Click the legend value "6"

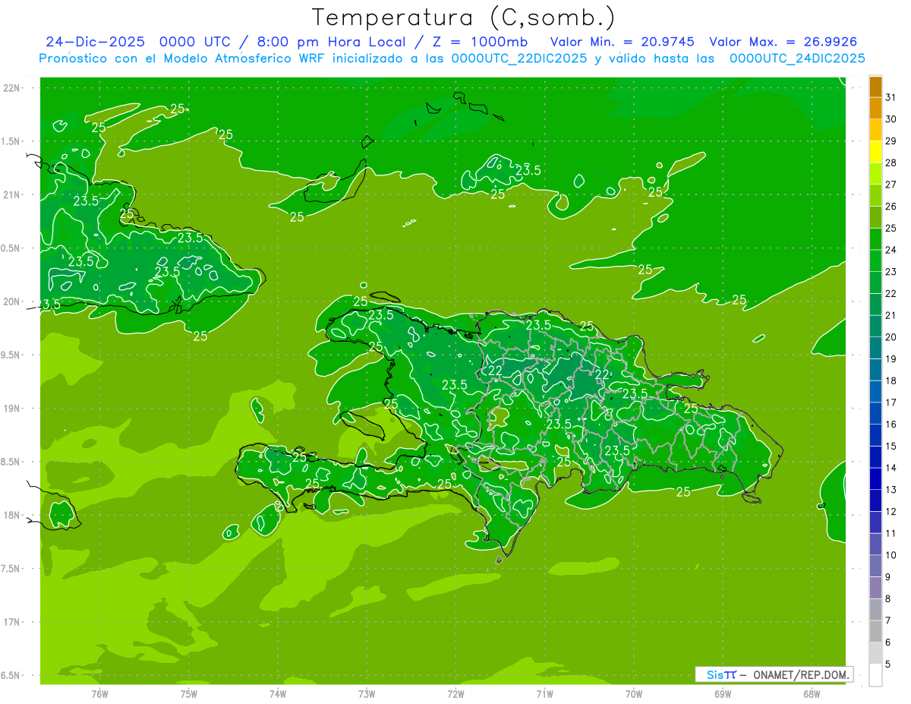pyautogui.click(x=888, y=643)
